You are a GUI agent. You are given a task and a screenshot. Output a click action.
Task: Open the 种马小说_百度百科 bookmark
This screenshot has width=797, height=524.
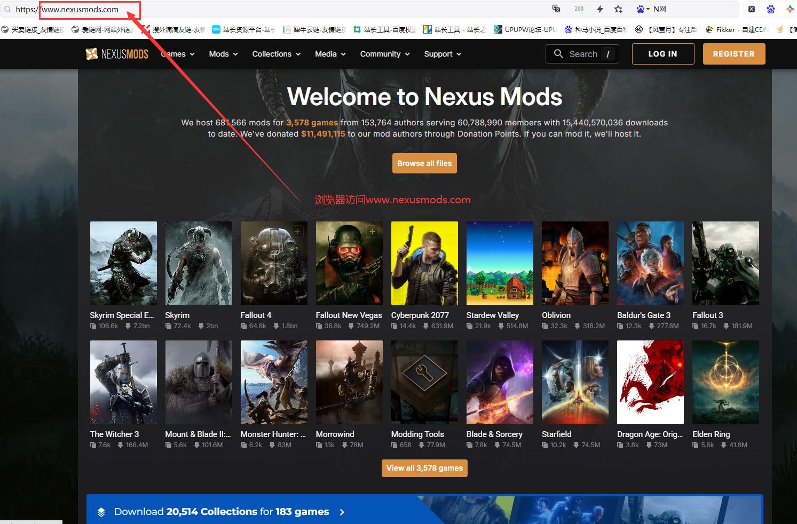click(596, 30)
